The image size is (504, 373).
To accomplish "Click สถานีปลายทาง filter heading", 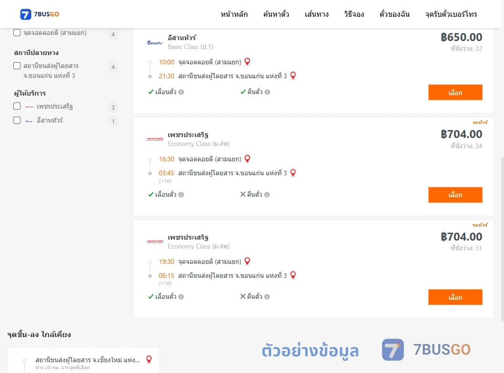I will (36, 53).
